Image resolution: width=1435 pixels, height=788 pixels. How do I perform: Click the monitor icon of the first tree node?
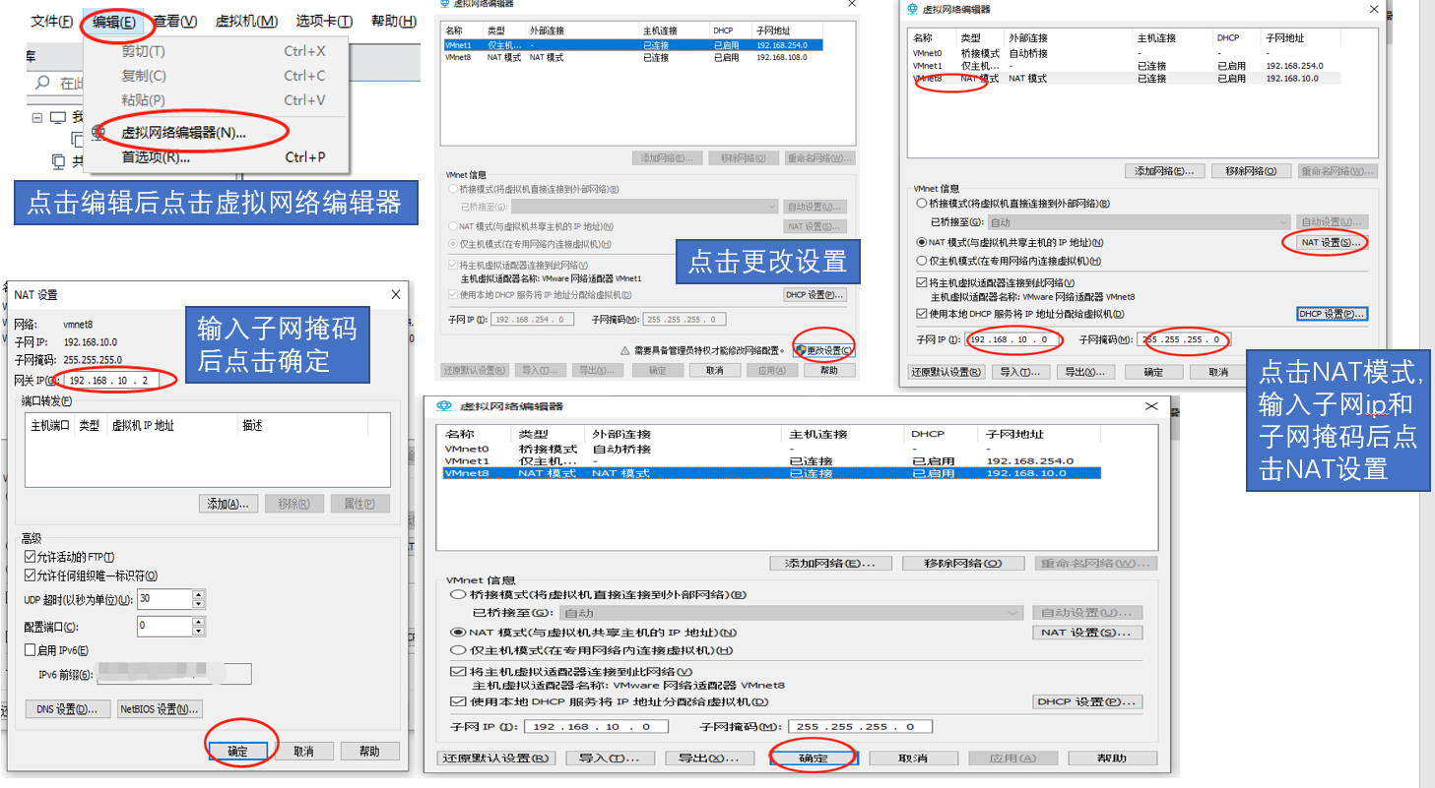click(57, 117)
